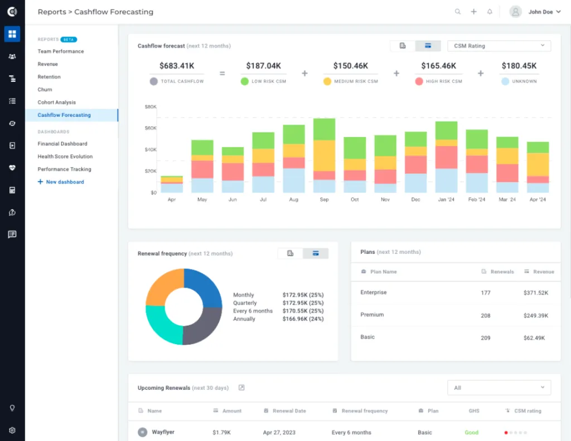Open the feedback message icon in the sidebar

tap(12, 234)
